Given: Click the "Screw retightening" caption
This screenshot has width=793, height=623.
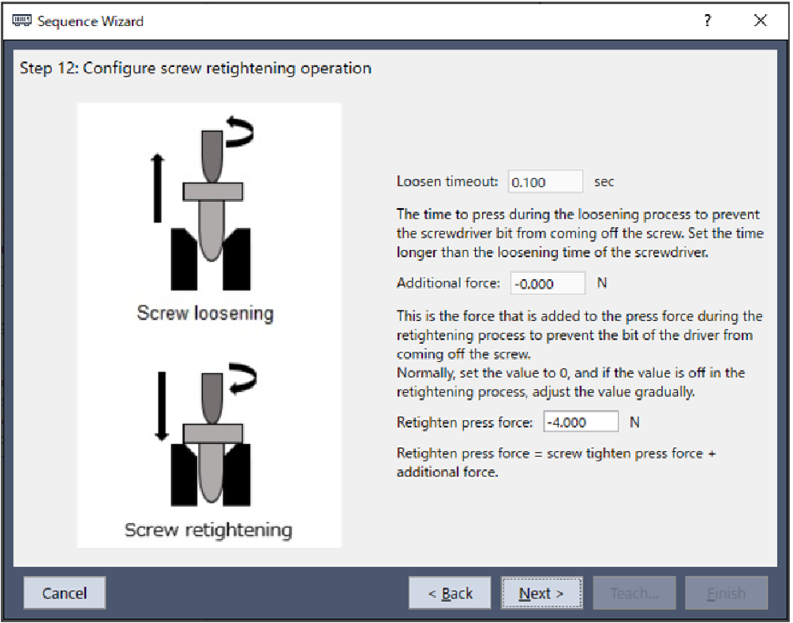Looking at the screenshot, I should pyautogui.click(x=208, y=529).
